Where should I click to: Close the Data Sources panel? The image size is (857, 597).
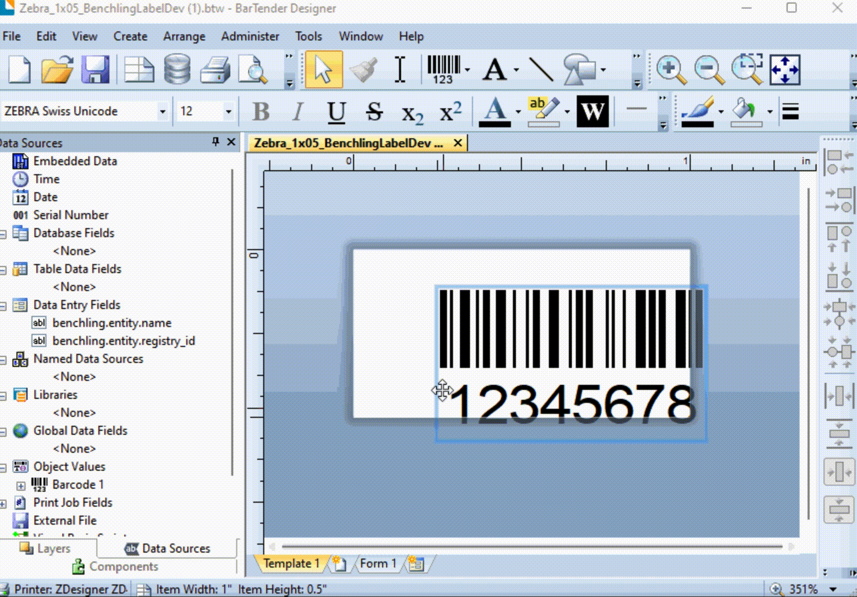[231, 142]
